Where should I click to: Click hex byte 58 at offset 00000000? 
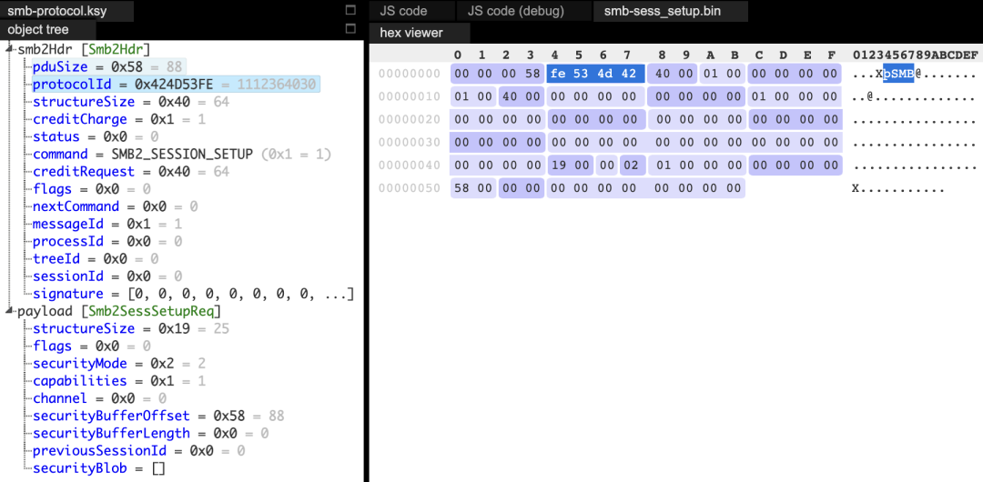531,74
